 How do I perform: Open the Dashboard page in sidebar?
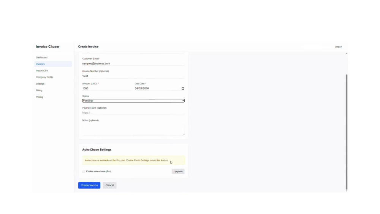42,57
